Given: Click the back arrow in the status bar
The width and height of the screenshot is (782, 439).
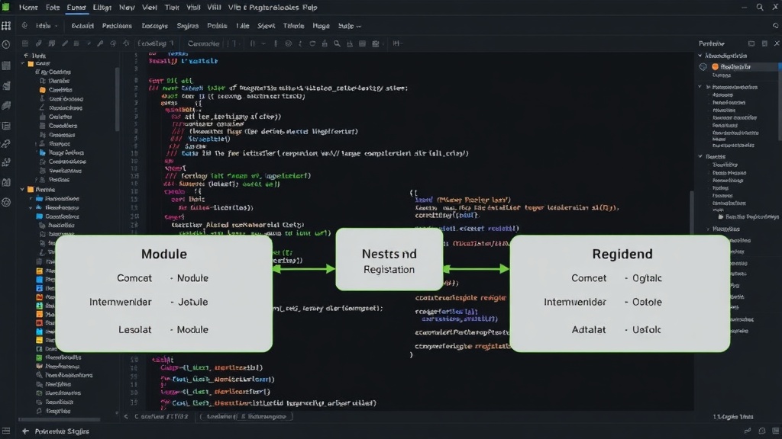Looking at the screenshot, I should tap(25, 431).
